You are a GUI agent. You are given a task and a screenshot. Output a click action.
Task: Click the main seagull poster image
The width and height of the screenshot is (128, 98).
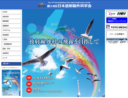click(63, 53)
